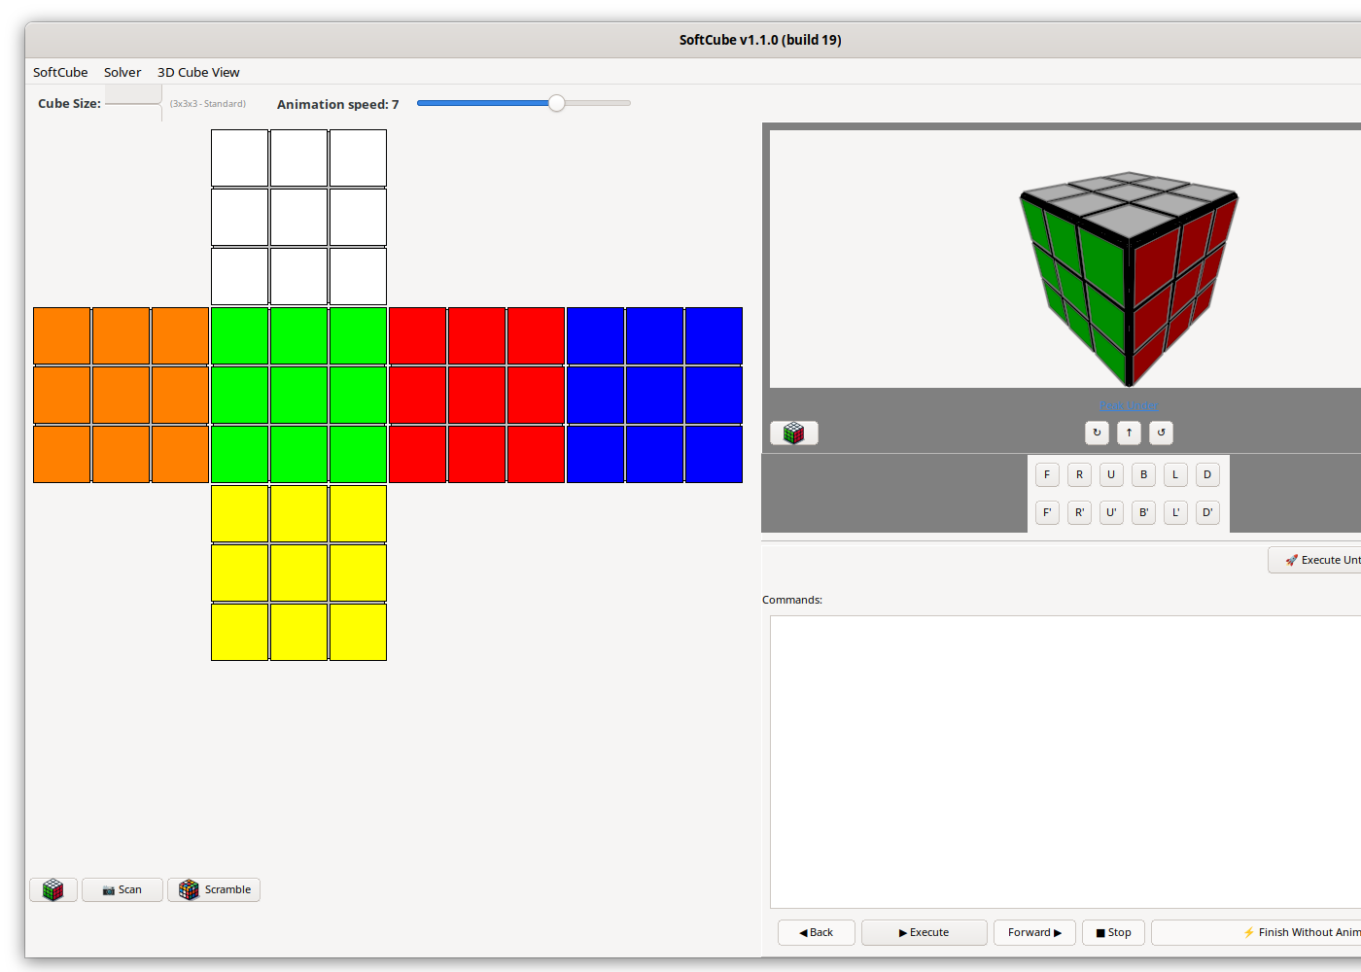
Task: Click the R face move button
Action: coord(1079,474)
